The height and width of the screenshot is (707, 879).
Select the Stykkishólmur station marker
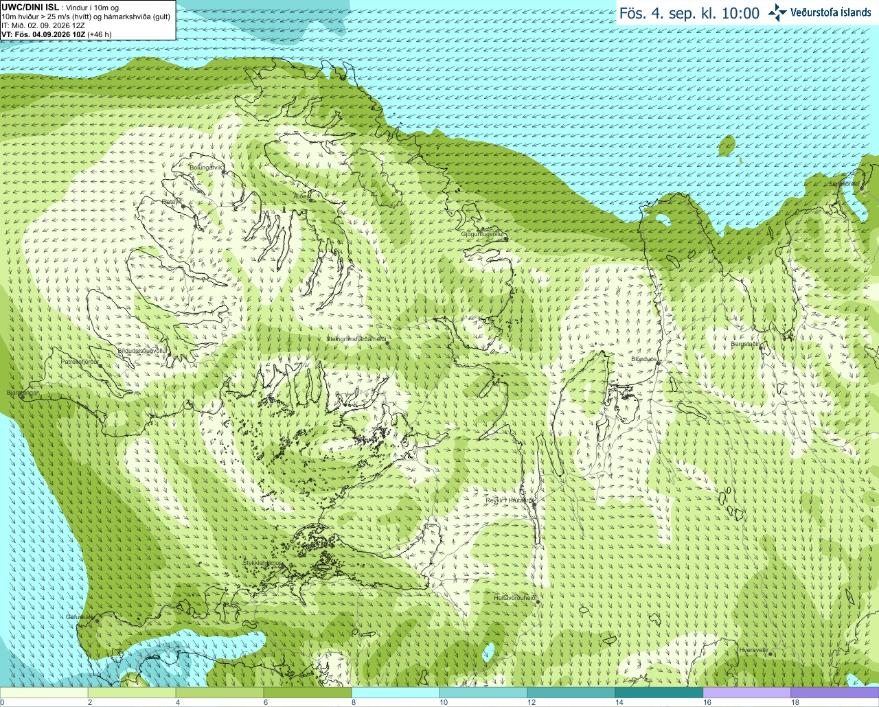281,568
